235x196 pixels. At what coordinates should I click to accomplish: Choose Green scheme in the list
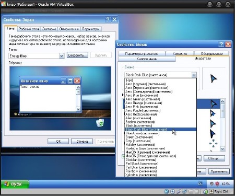(x=160, y=137)
